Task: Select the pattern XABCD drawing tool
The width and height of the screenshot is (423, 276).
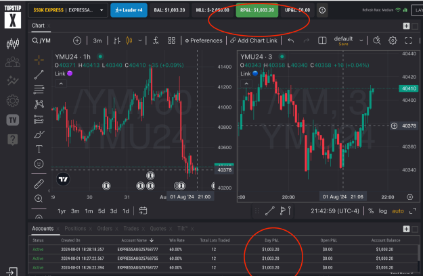Action: [39, 104]
